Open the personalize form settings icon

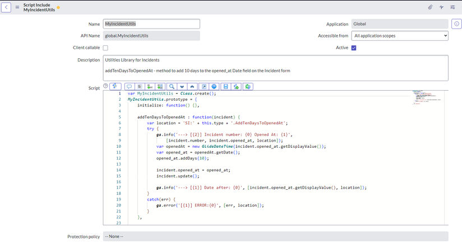[x=452, y=7]
